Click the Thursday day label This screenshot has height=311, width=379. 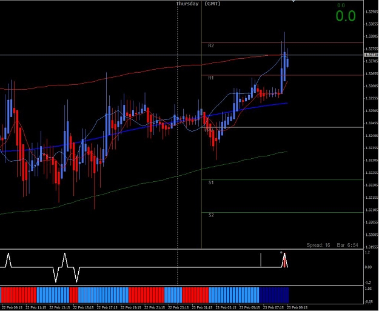point(187,4)
